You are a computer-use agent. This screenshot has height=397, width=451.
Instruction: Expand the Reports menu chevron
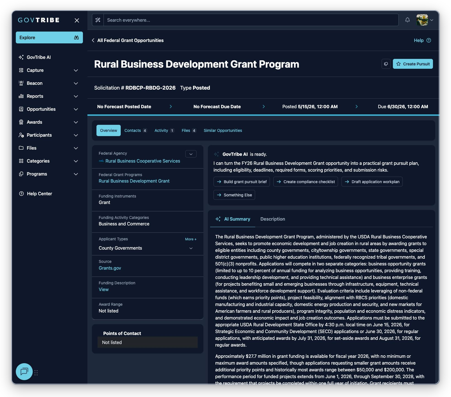click(76, 96)
